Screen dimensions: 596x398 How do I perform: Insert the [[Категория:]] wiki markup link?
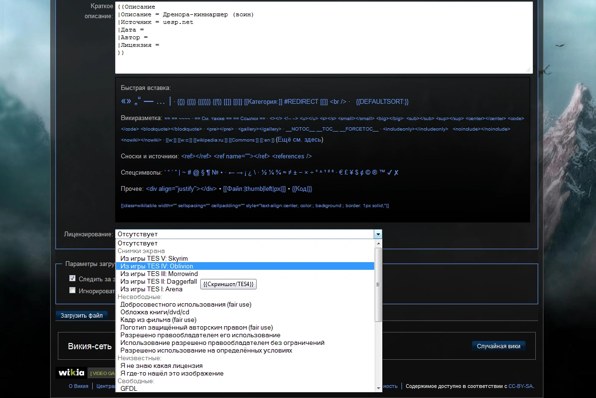point(263,101)
